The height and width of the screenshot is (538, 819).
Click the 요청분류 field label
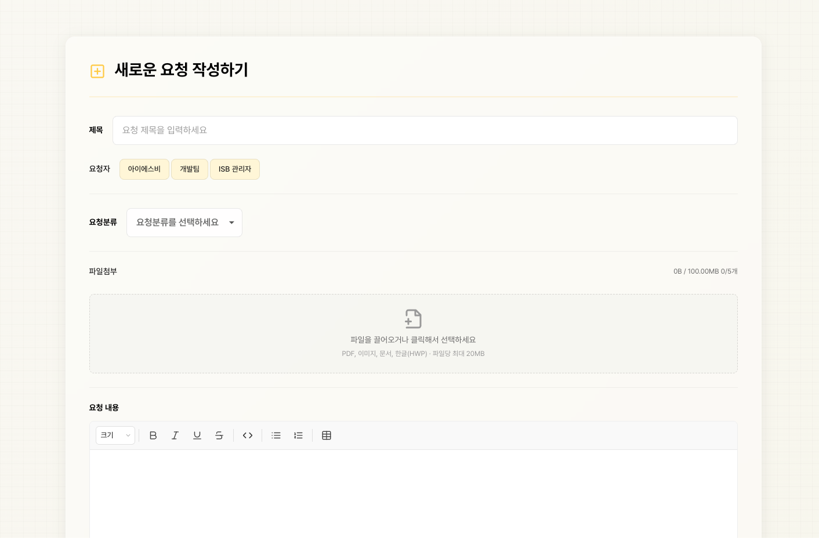(103, 223)
